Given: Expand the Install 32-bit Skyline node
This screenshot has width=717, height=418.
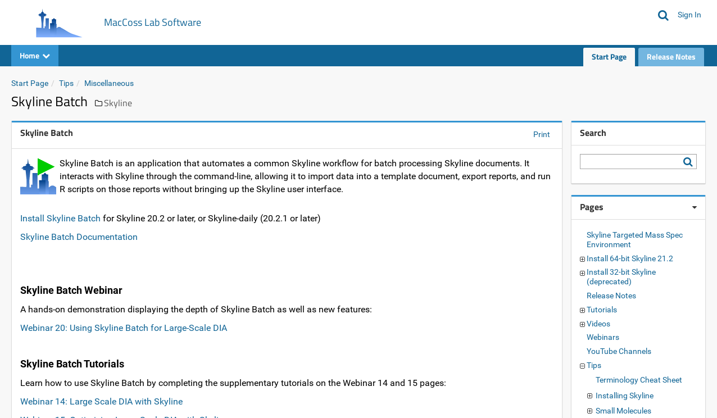Looking at the screenshot, I should 582,273.
